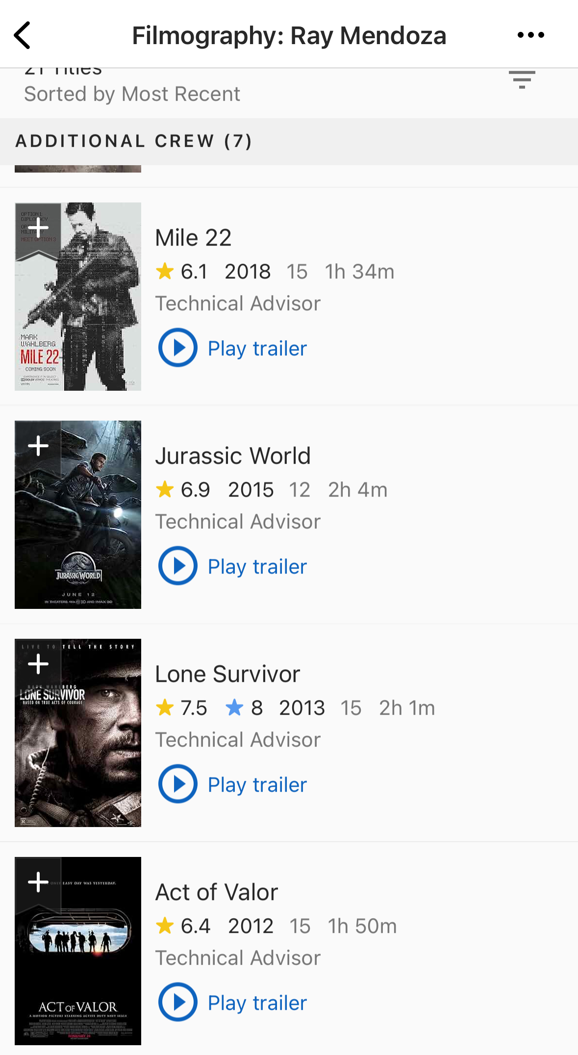The width and height of the screenshot is (578, 1055).
Task: Play the Act of Valor trailer icon
Action: coord(178,1002)
